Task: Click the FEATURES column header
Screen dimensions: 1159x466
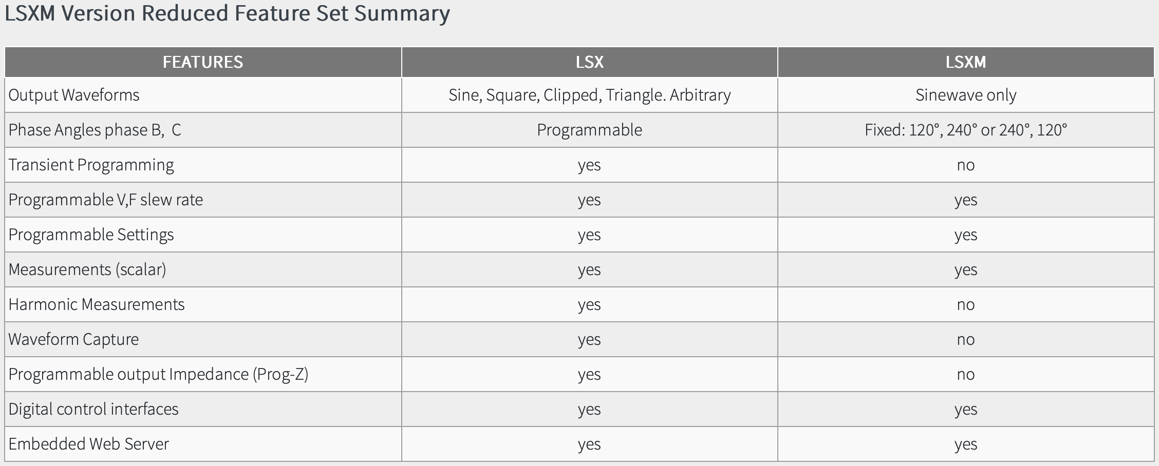Action: [x=203, y=62]
